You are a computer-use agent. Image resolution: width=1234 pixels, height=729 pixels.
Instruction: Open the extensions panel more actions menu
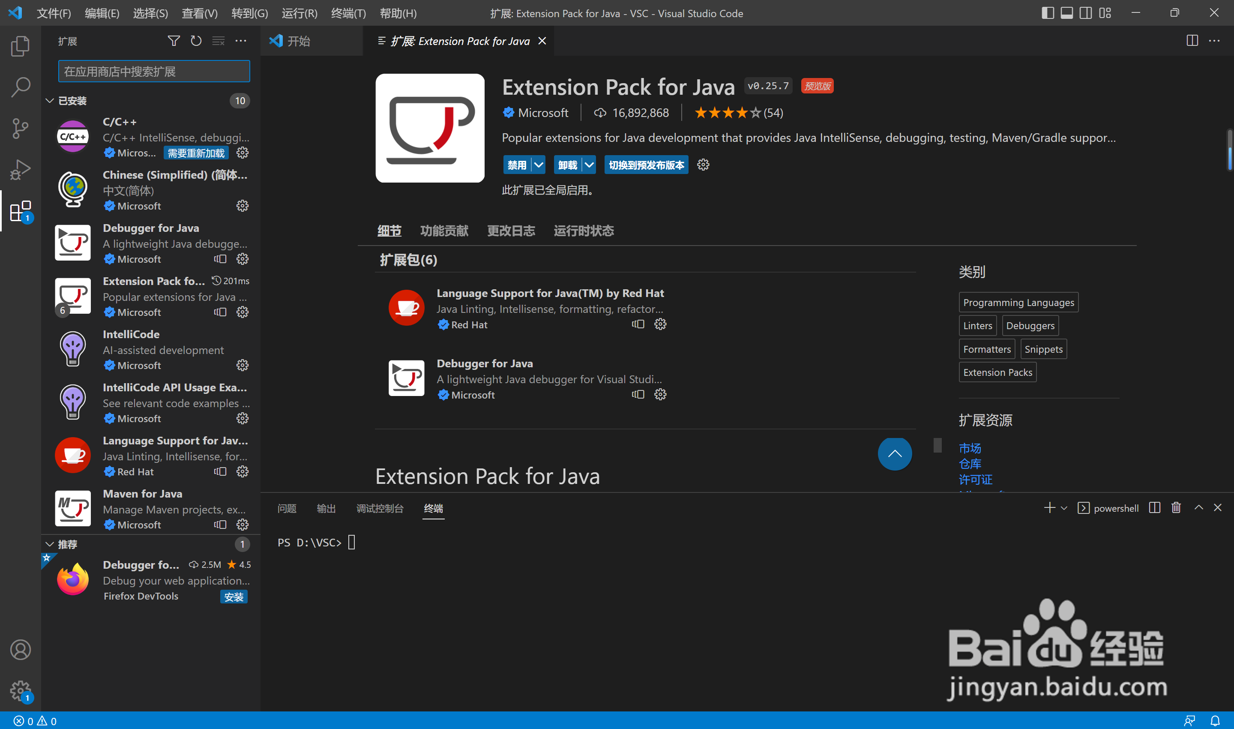point(241,41)
